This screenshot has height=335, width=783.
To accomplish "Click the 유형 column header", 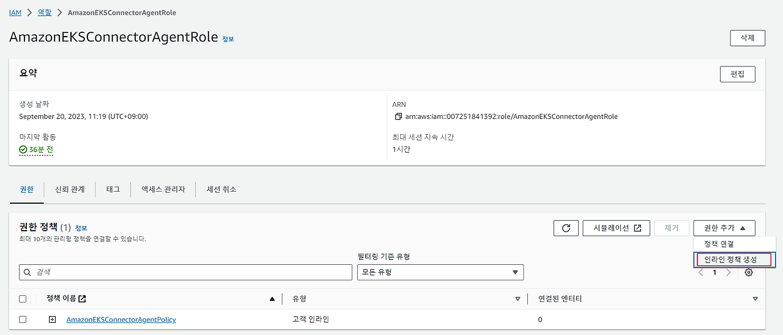I will tap(300, 299).
